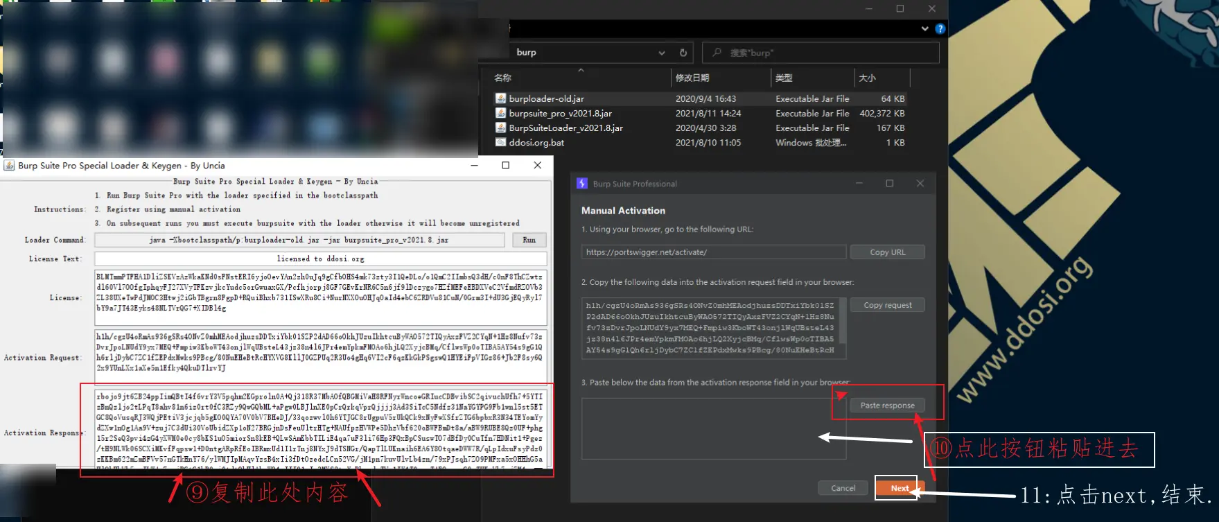Click the refresh icon in Explorer

click(683, 53)
